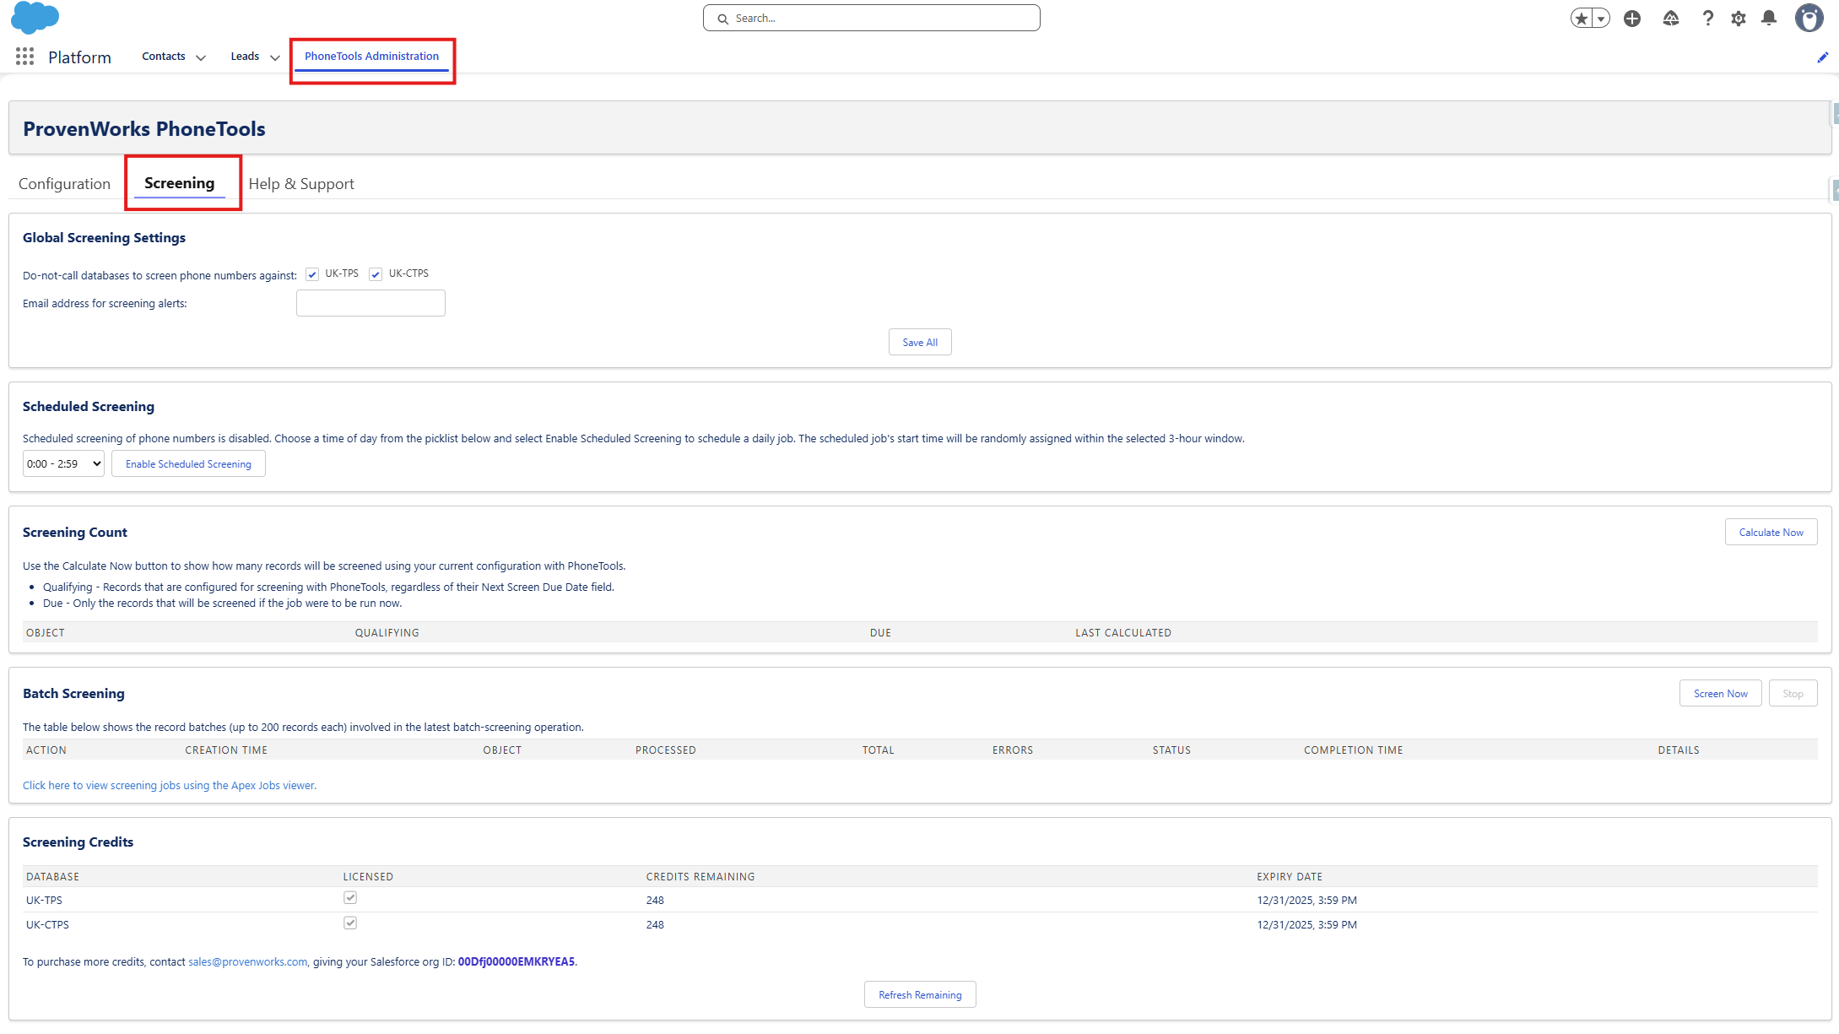1839x1034 pixels.
Task: Click the Calculate Now button
Action: (x=1771, y=533)
